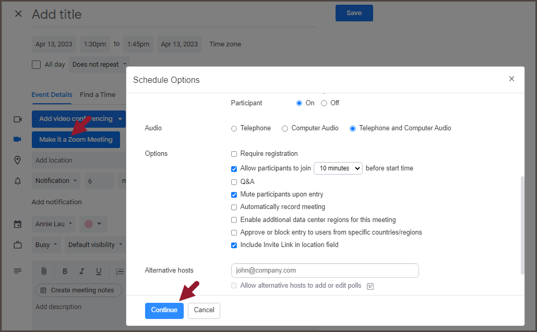Enable Automatically record meeting
Viewport: 537px width, 332px height.
(234, 207)
